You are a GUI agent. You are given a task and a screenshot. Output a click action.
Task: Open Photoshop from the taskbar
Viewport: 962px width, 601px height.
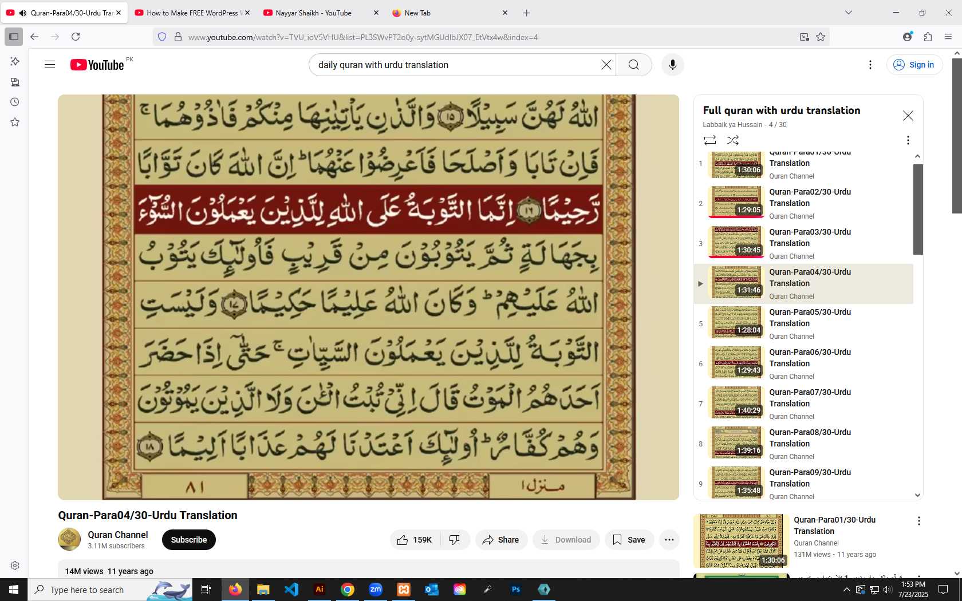tap(516, 590)
